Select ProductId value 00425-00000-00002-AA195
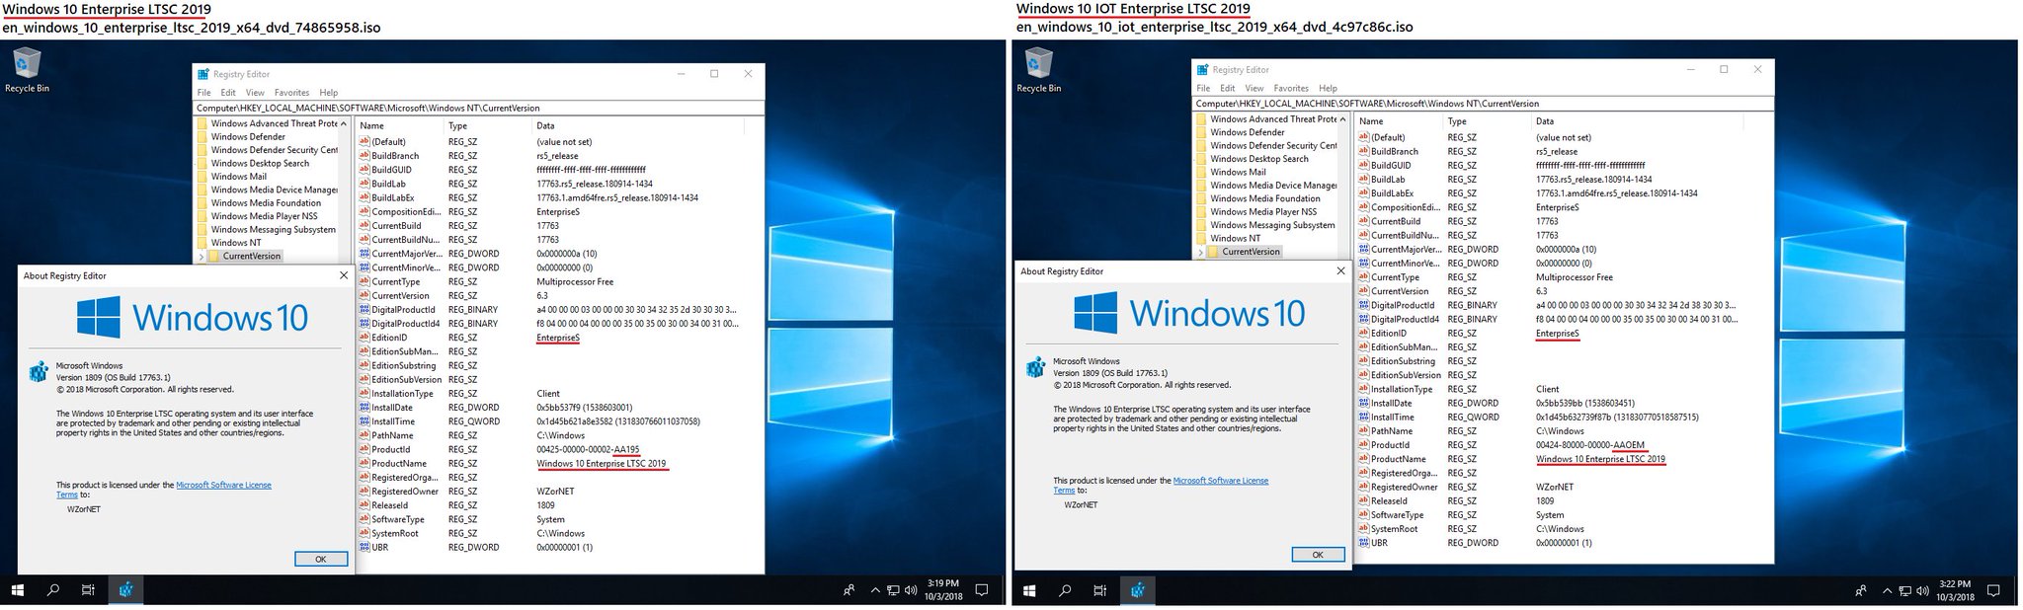 coord(588,449)
